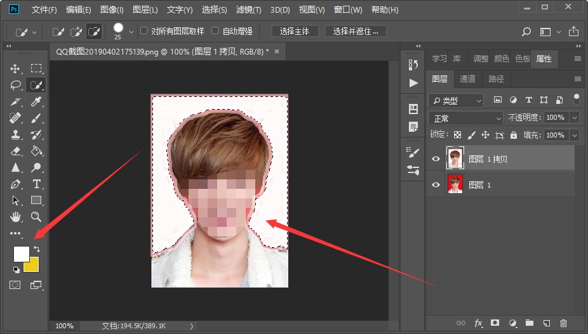Open the layer filter 类型 dropdown

pos(456,100)
